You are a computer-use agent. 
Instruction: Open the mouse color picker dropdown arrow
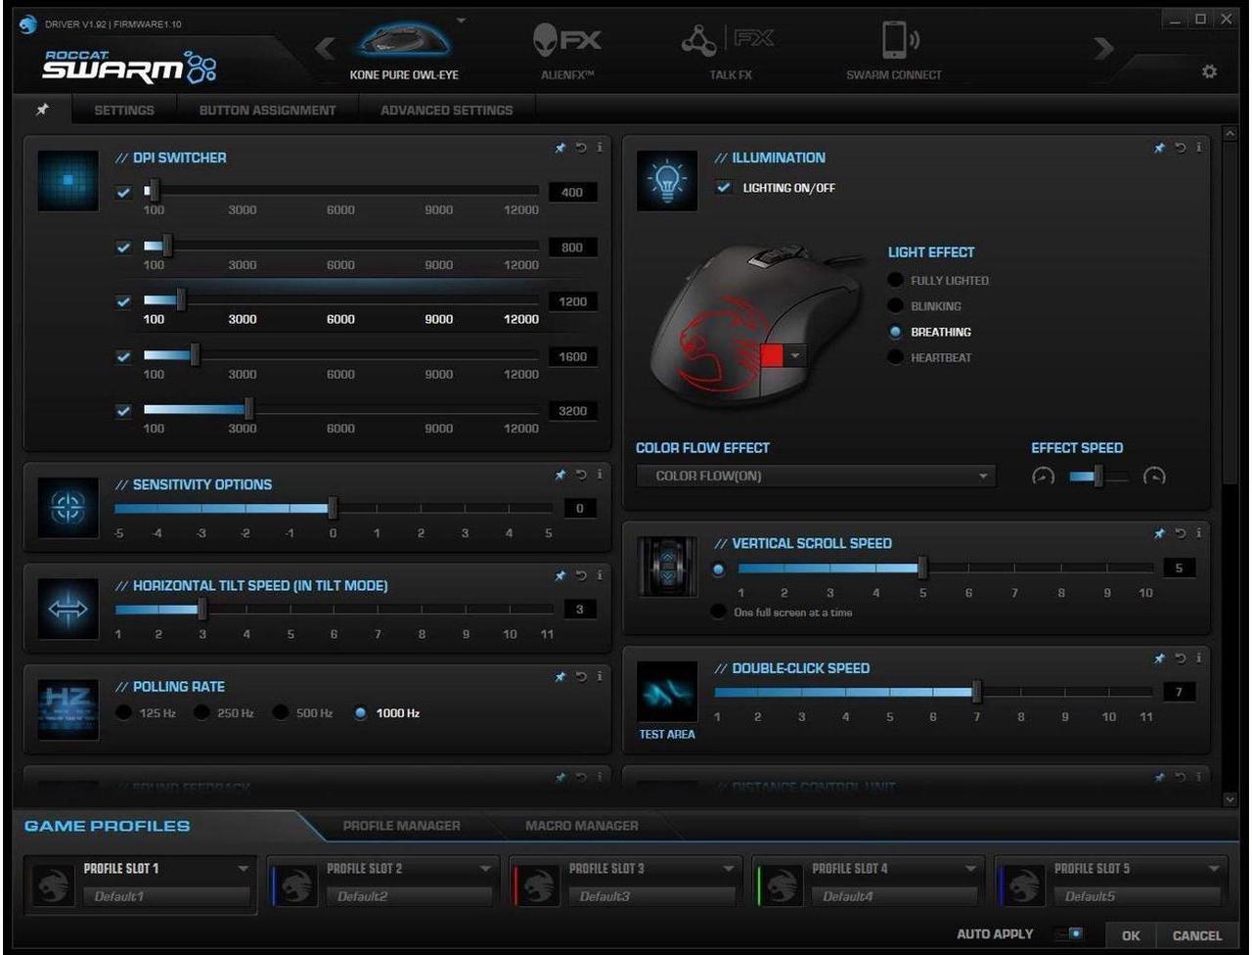coord(794,356)
